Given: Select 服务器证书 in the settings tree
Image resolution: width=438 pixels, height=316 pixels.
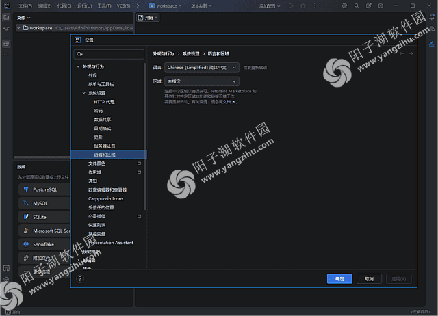Looking at the screenshot, I should pyautogui.click(x=105, y=146).
